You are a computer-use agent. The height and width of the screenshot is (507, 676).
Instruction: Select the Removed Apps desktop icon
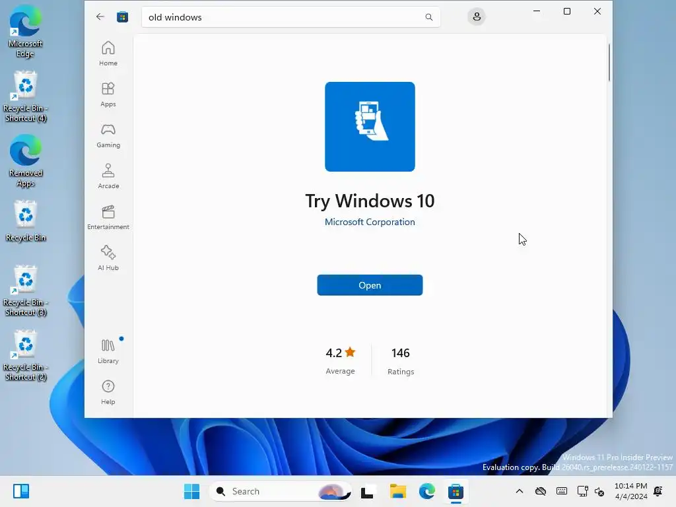point(26,161)
